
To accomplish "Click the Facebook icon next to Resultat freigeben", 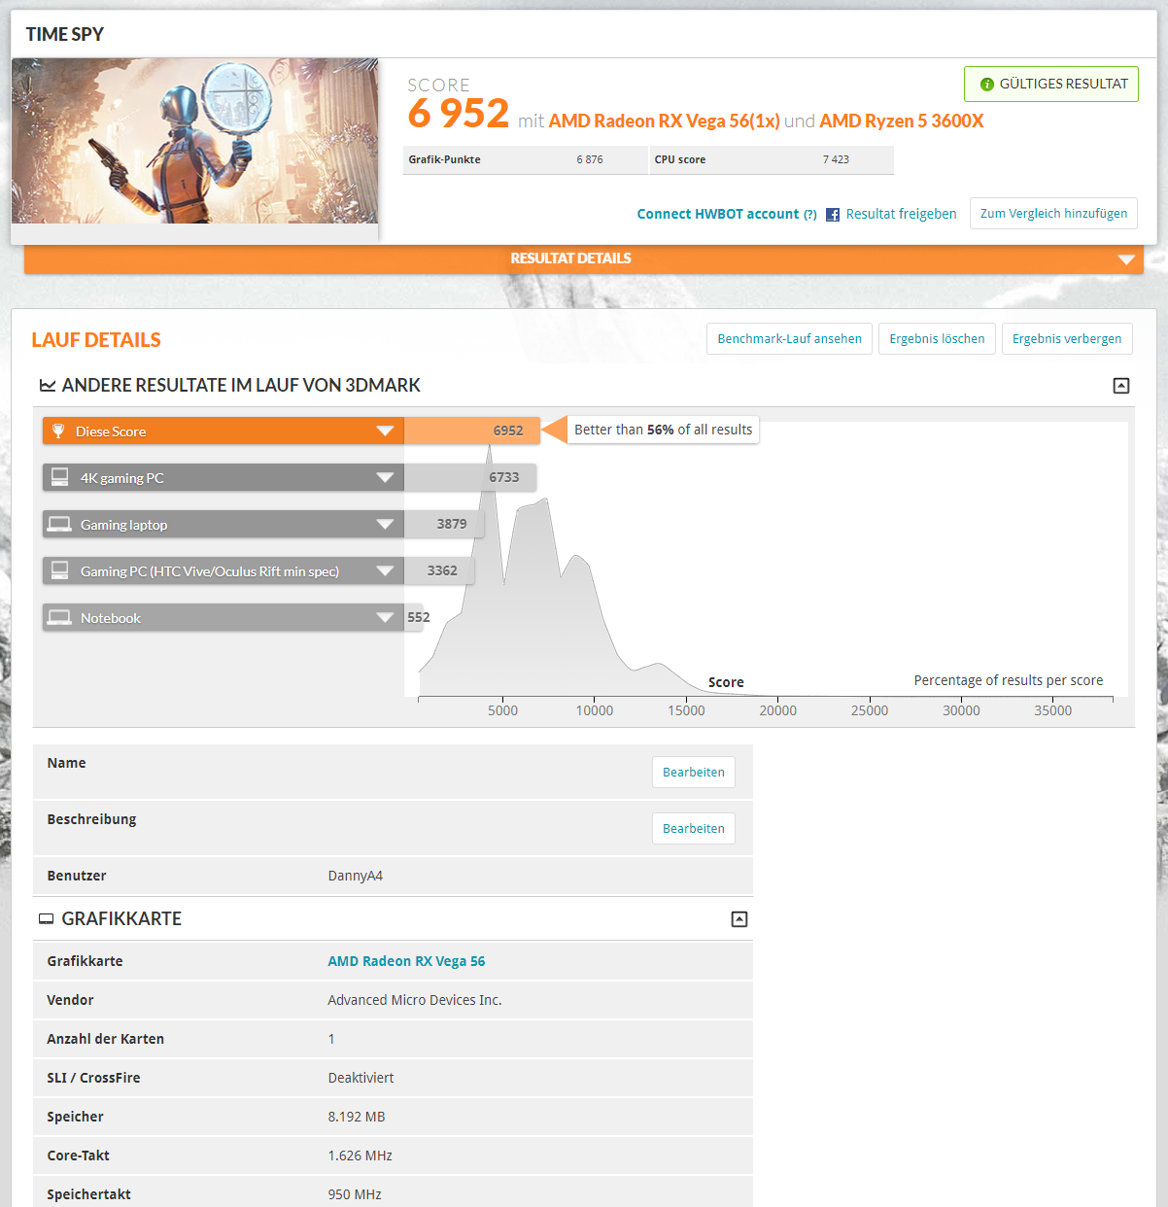I will tap(833, 215).
